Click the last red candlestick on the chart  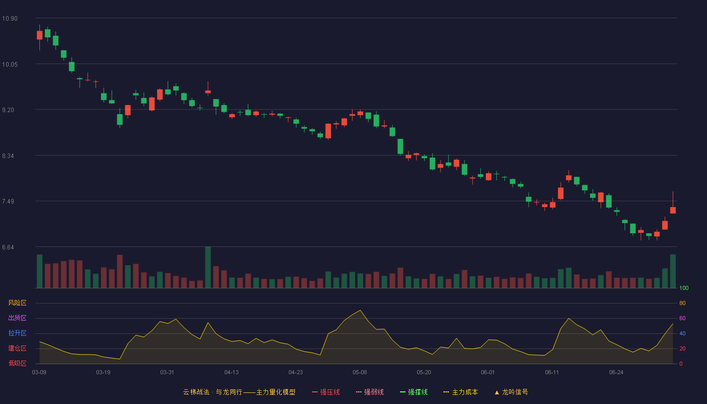(x=673, y=210)
